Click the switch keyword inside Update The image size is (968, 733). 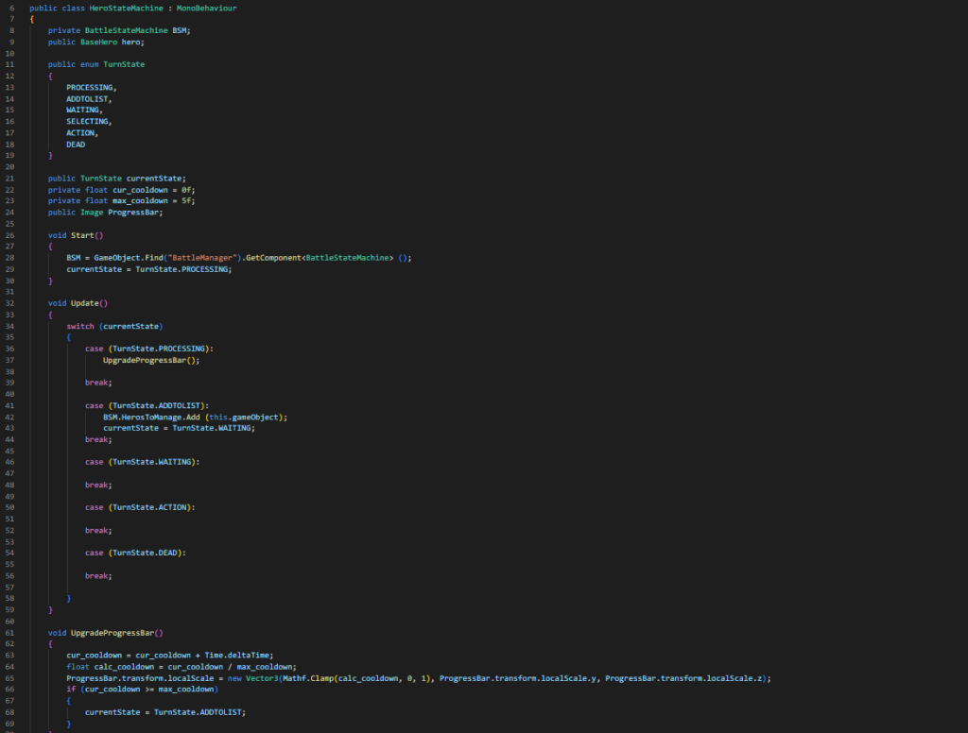pos(80,326)
